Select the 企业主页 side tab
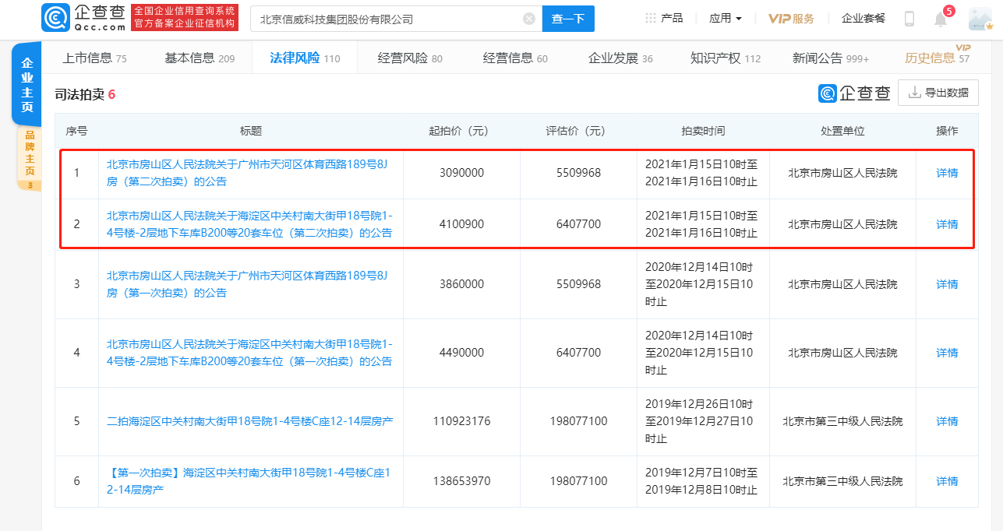 pyautogui.click(x=26, y=85)
